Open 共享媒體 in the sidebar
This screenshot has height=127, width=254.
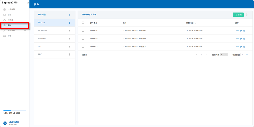tap(11, 10)
